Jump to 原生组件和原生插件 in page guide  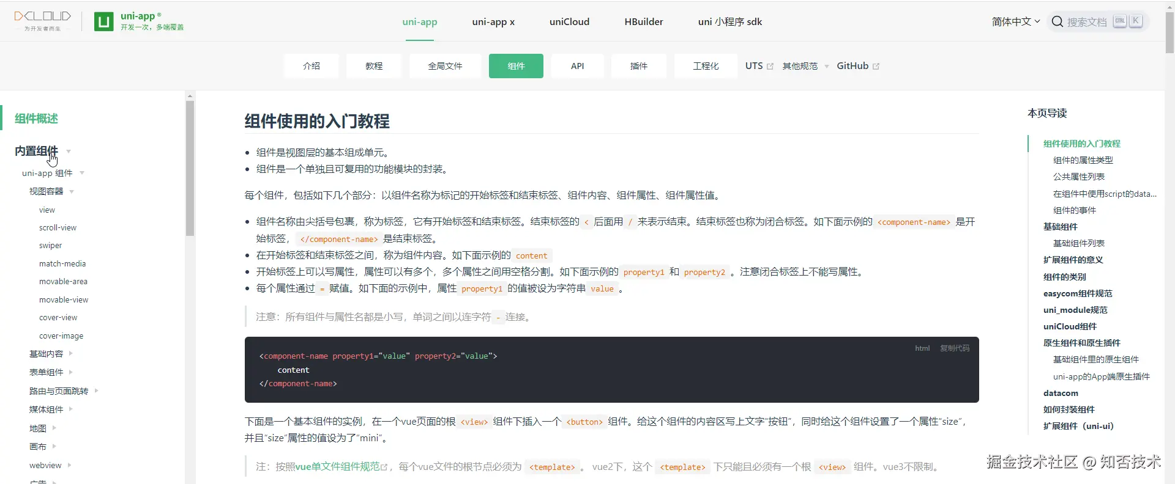point(1082,343)
